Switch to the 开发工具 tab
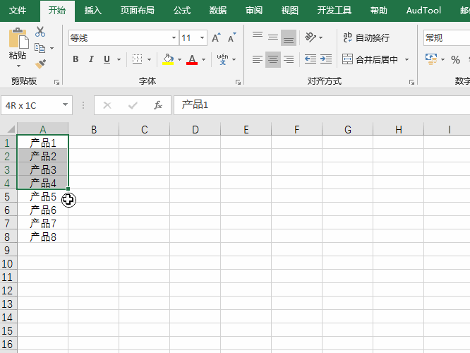This screenshot has width=470, height=353. [335, 11]
